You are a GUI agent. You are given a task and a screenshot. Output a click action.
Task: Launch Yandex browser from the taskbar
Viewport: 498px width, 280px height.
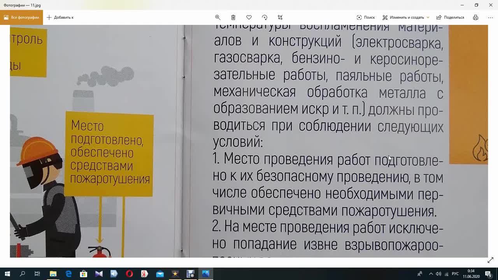point(144,274)
